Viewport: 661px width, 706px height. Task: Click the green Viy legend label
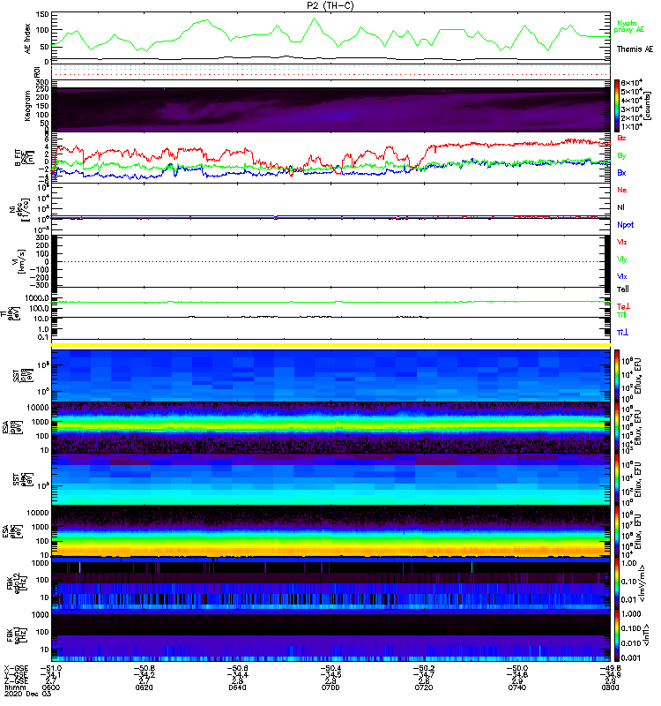(x=622, y=259)
